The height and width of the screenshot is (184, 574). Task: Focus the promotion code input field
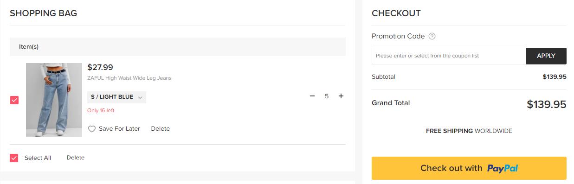[x=449, y=56]
